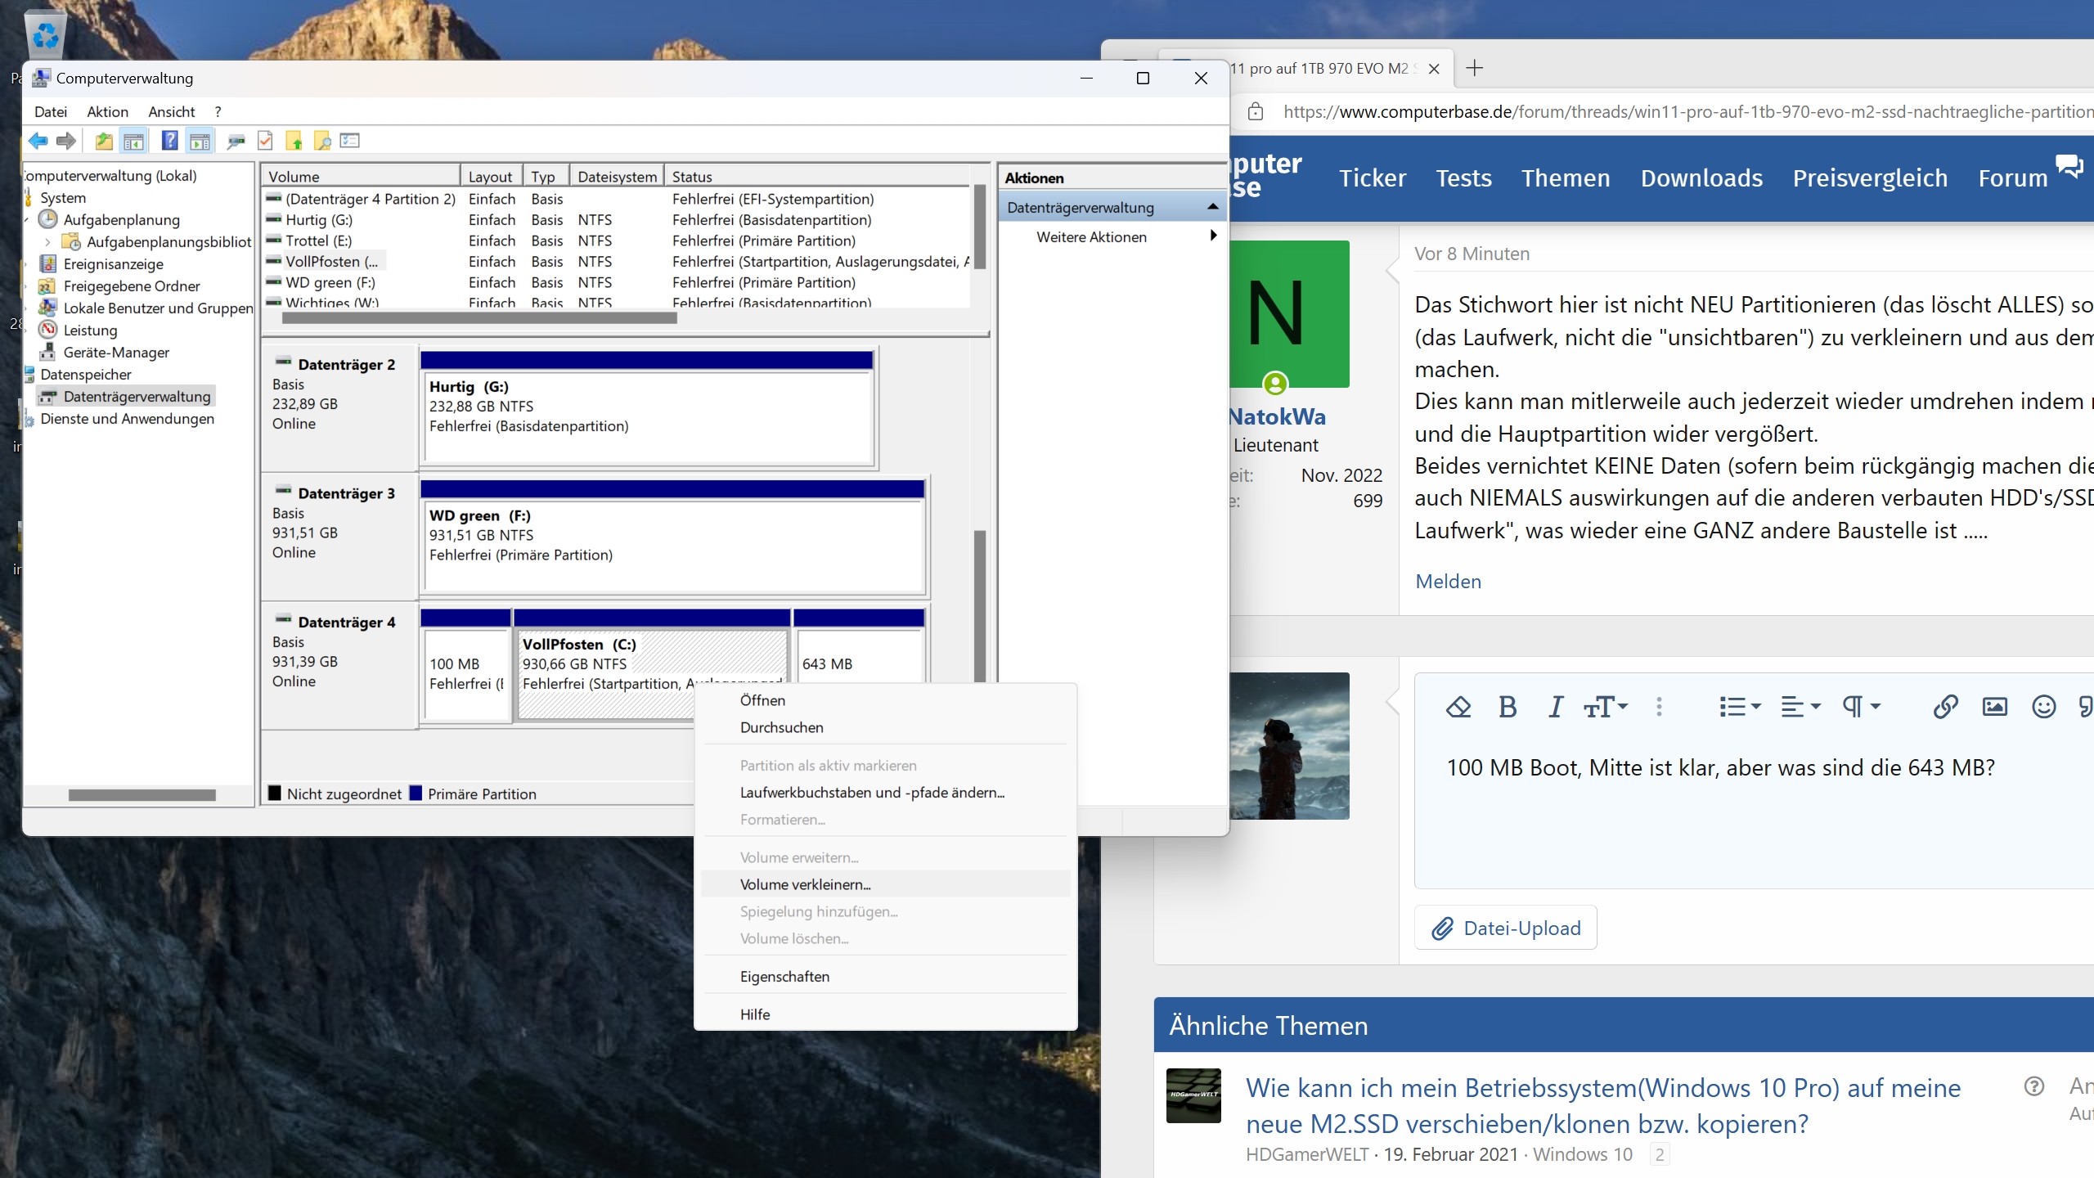
Task: Expand the Aufgabenplanungsbibliothek tree node
Action: pos(48,242)
